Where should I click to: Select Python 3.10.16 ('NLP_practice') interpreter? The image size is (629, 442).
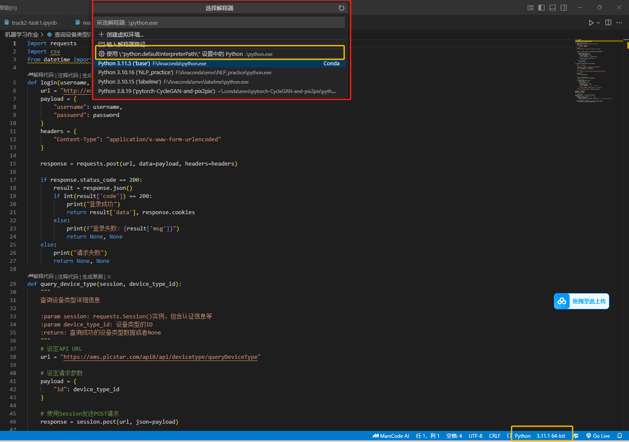coord(219,73)
